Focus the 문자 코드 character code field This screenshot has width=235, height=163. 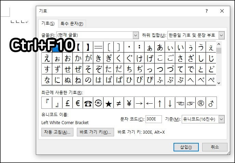click(x=154, y=119)
